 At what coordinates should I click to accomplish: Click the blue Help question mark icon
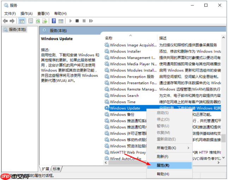tap(54, 21)
